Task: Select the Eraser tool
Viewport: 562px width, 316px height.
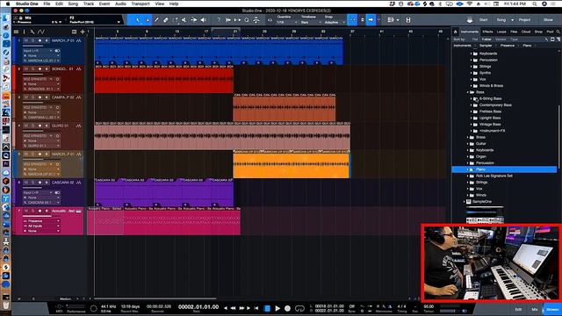Action: (166, 20)
